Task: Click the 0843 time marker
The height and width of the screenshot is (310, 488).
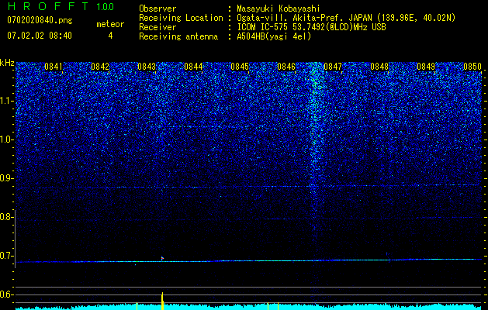Action: pos(147,67)
